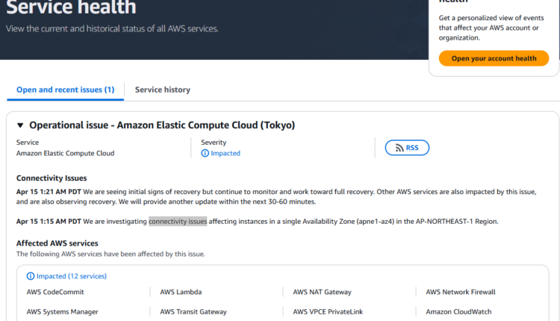Click the Connectivity Issues section heading
Screen dimensions: 560x321
[x=52, y=178]
